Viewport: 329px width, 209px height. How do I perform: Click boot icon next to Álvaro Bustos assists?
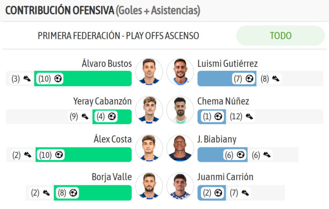tap(27, 79)
